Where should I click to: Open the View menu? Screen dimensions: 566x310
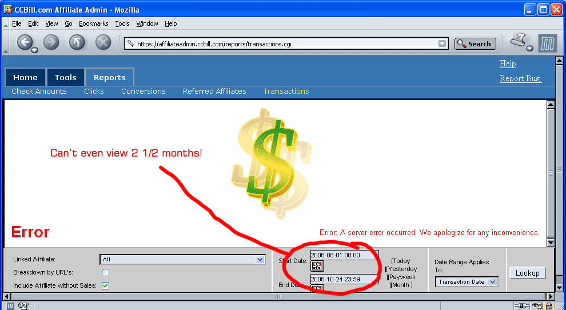(51, 23)
